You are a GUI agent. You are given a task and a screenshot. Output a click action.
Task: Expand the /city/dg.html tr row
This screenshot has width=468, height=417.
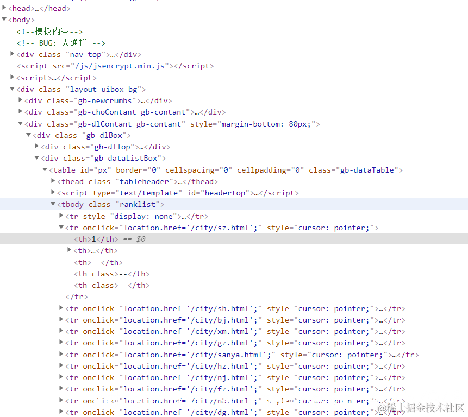point(61,412)
